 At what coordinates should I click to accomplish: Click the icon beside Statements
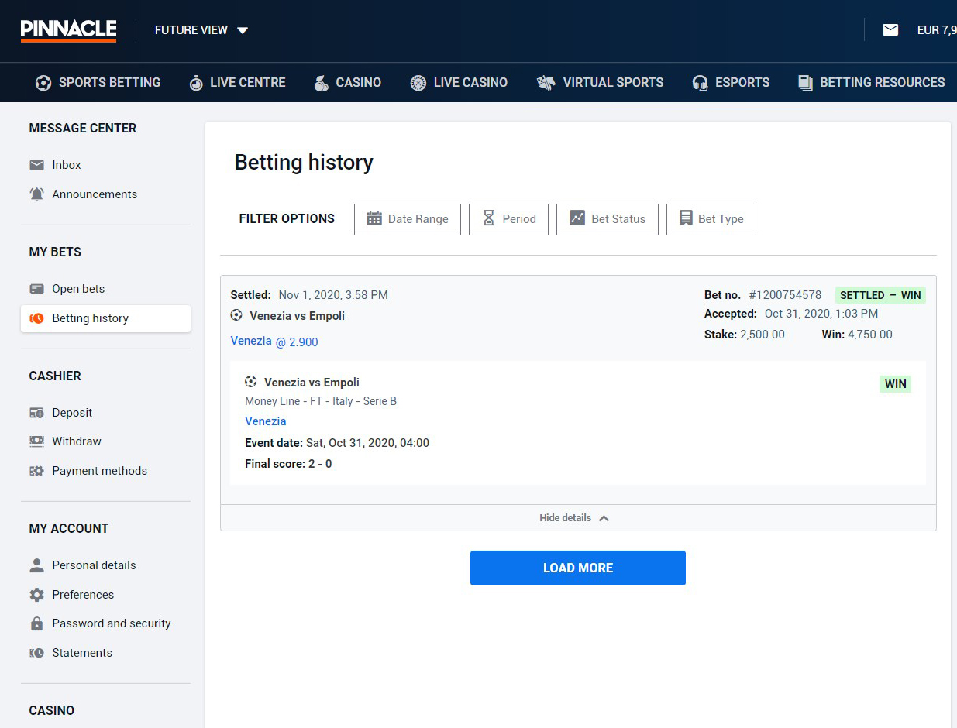pyautogui.click(x=36, y=653)
